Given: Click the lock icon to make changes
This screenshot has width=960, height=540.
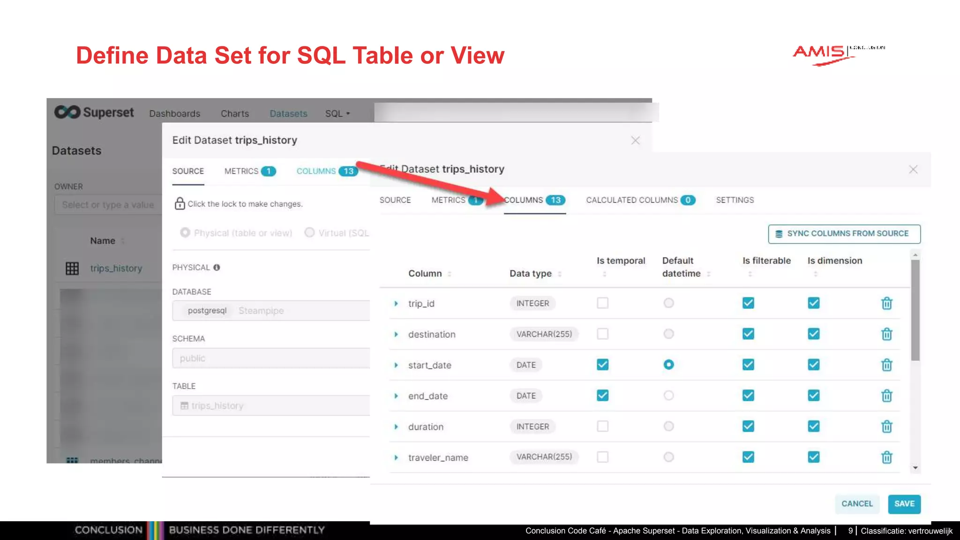Looking at the screenshot, I should (x=180, y=203).
